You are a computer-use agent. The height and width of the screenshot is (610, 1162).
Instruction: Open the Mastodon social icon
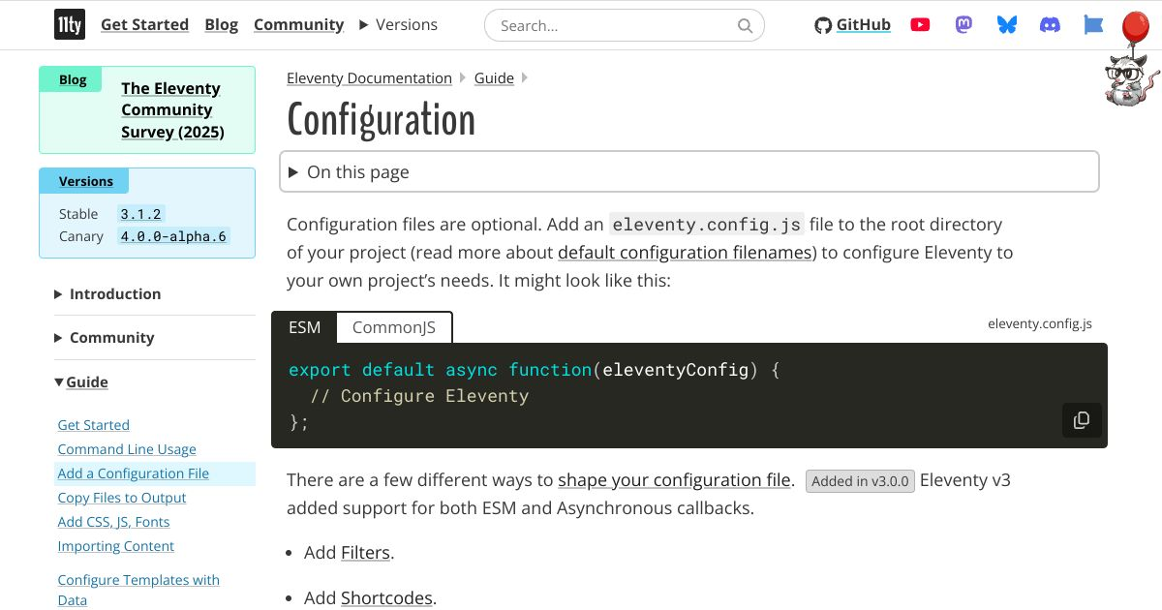[963, 24]
